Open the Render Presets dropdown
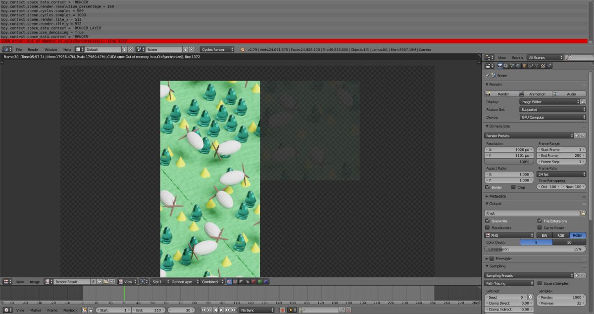The image size is (594, 314). point(529,135)
